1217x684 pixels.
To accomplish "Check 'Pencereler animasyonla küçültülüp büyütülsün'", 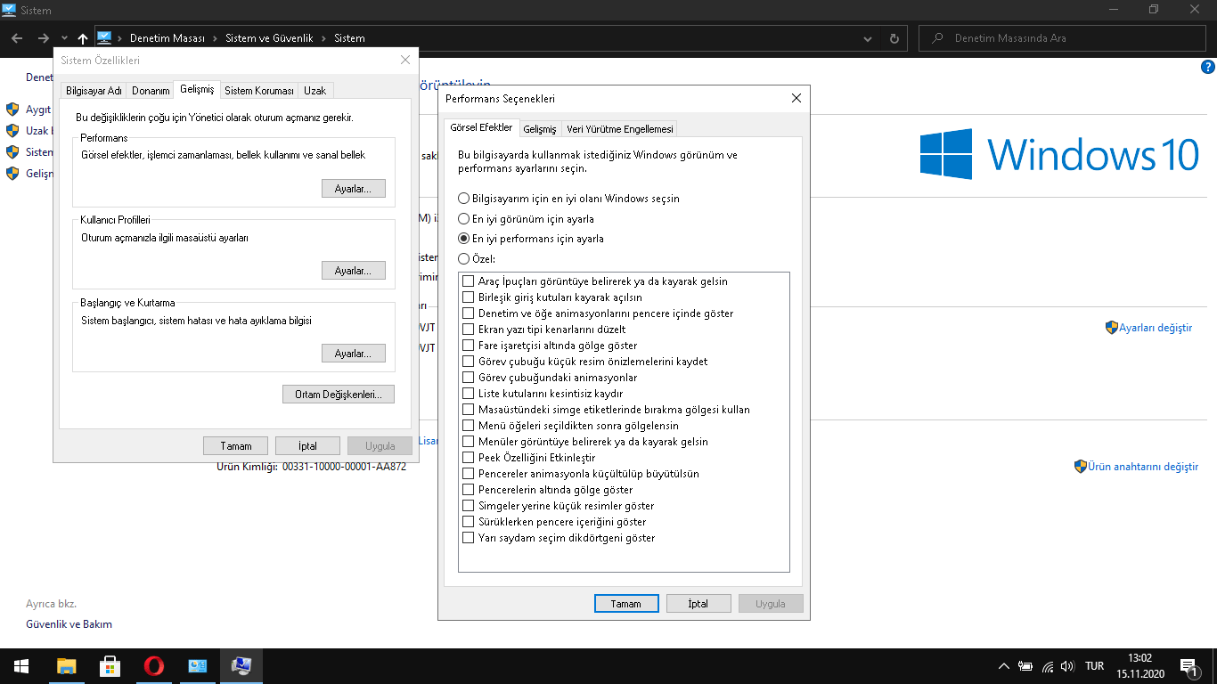I will click(x=469, y=474).
